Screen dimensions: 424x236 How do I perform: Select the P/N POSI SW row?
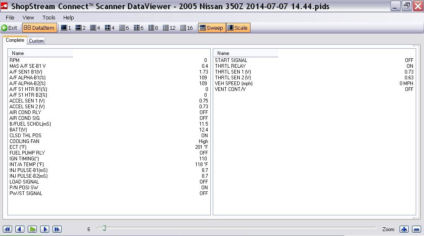pyautogui.click(x=109, y=187)
